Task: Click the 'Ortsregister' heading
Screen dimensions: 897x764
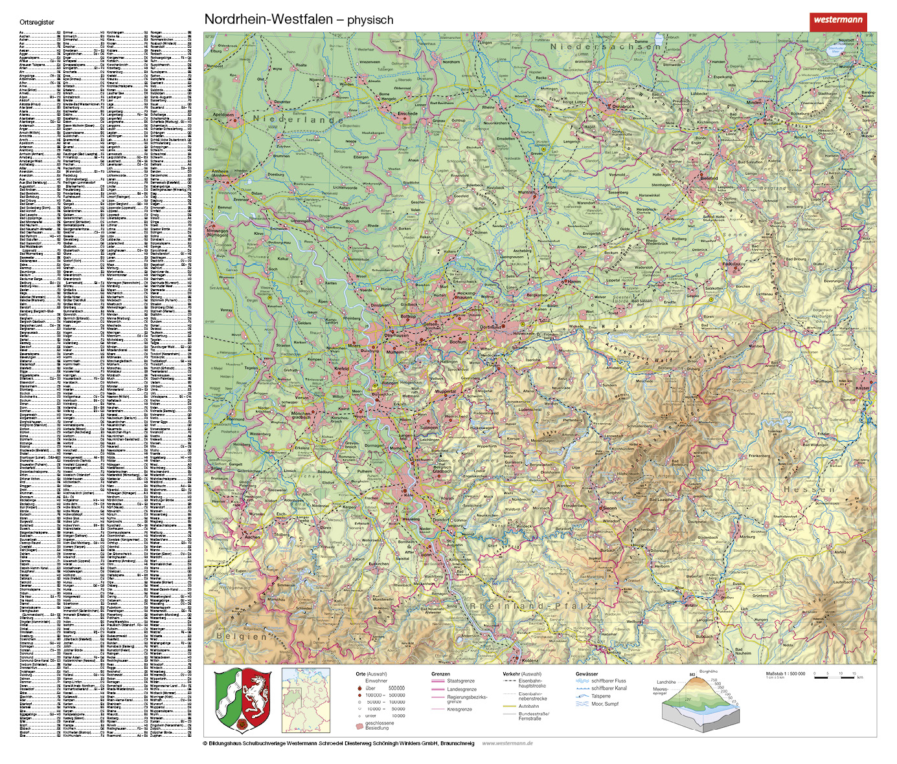Action: tap(37, 22)
